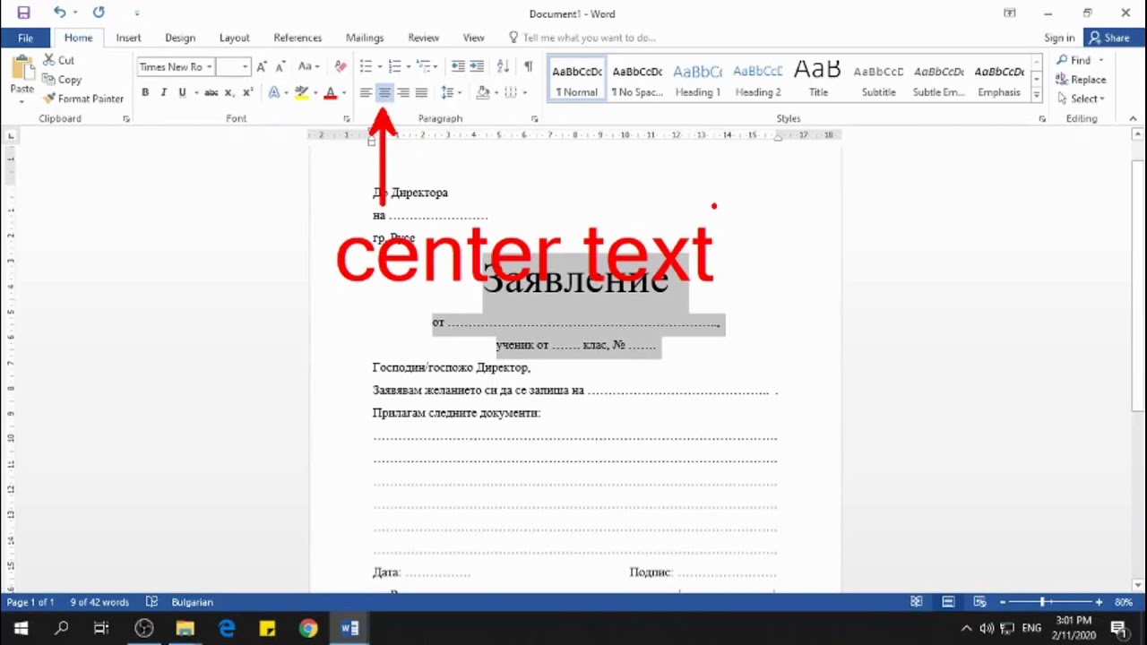Viewport: 1147px width, 645px height.
Task: Justify the selected text
Action: (421, 92)
